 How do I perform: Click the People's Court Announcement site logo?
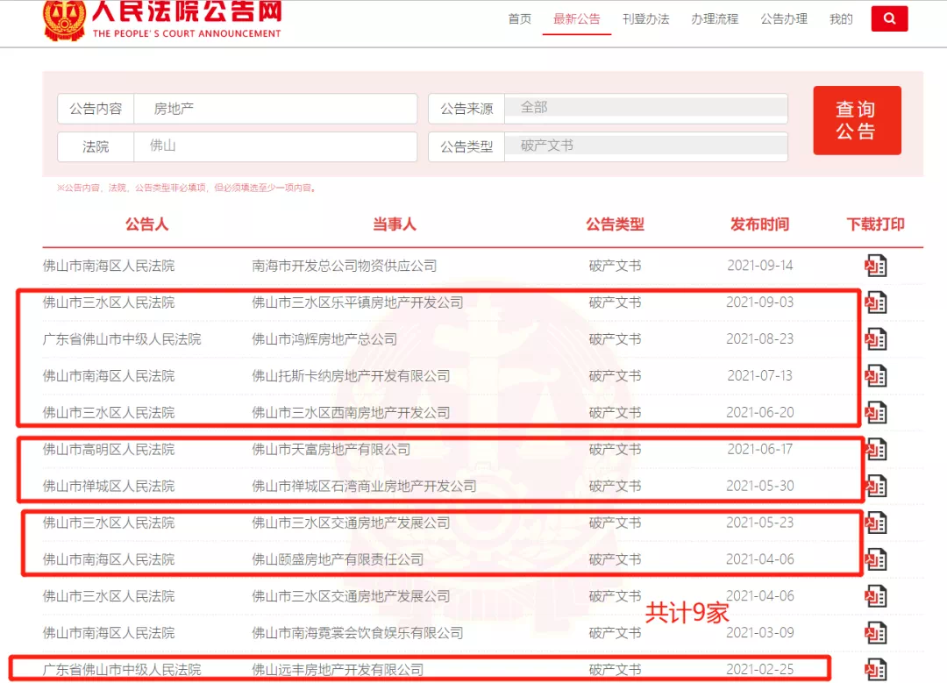162,19
